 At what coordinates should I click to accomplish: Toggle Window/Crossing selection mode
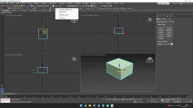pyautogui.click(x=29, y=6)
